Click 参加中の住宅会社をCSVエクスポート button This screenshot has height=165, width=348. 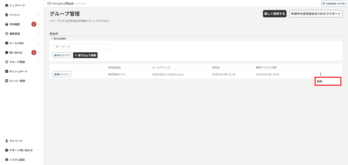[x=316, y=14]
